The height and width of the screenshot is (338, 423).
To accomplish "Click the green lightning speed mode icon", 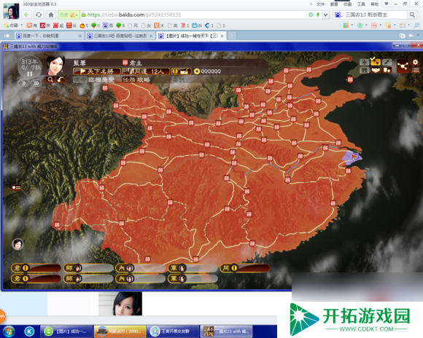I will (x=318, y=15).
